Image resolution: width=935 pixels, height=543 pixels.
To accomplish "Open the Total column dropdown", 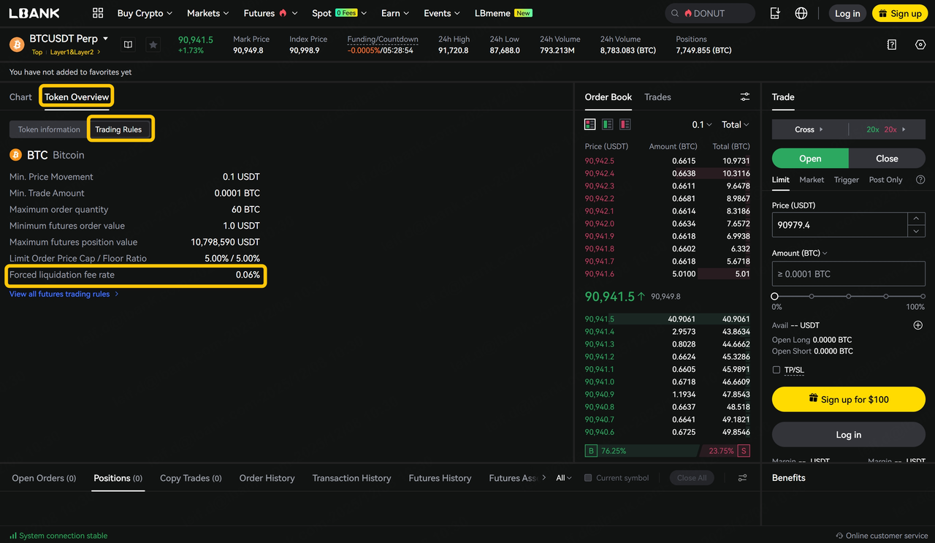I will click(x=735, y=125).
